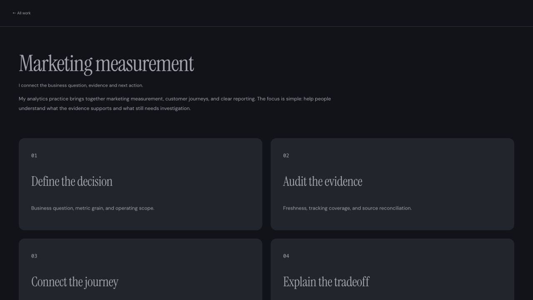Select the tagline about connecting the business question
Screen dimensions: 533x300
click(x=81, y=85)
